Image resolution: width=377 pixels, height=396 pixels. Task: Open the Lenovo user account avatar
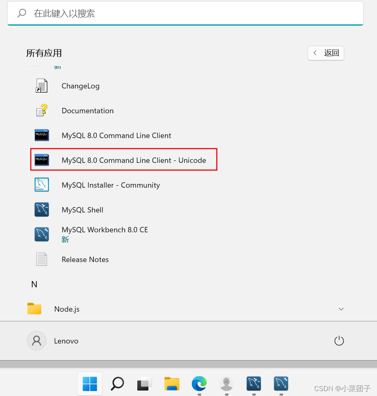(37, 341)
